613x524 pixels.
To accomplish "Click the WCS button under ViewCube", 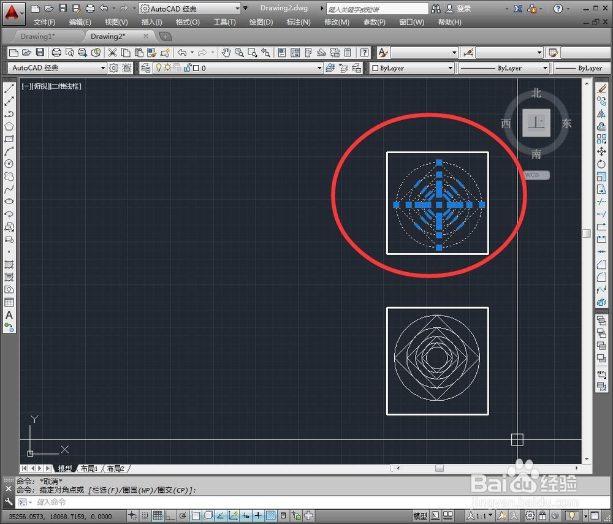I will coord(536,175).
